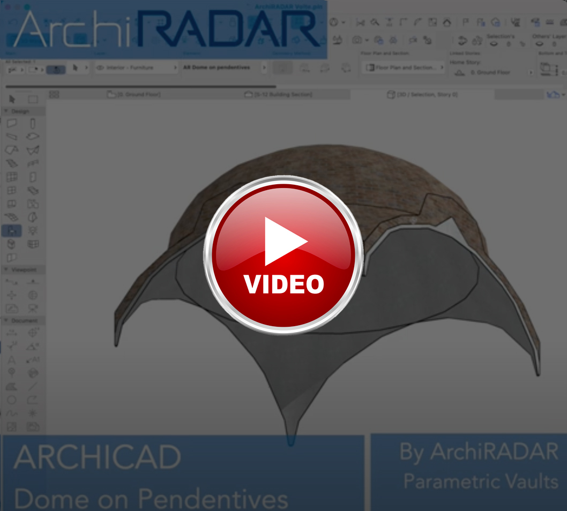This screenshot has width=567, height=511.
Task: Select the Arrow tool in toolbox
Action: pos(12,99)
